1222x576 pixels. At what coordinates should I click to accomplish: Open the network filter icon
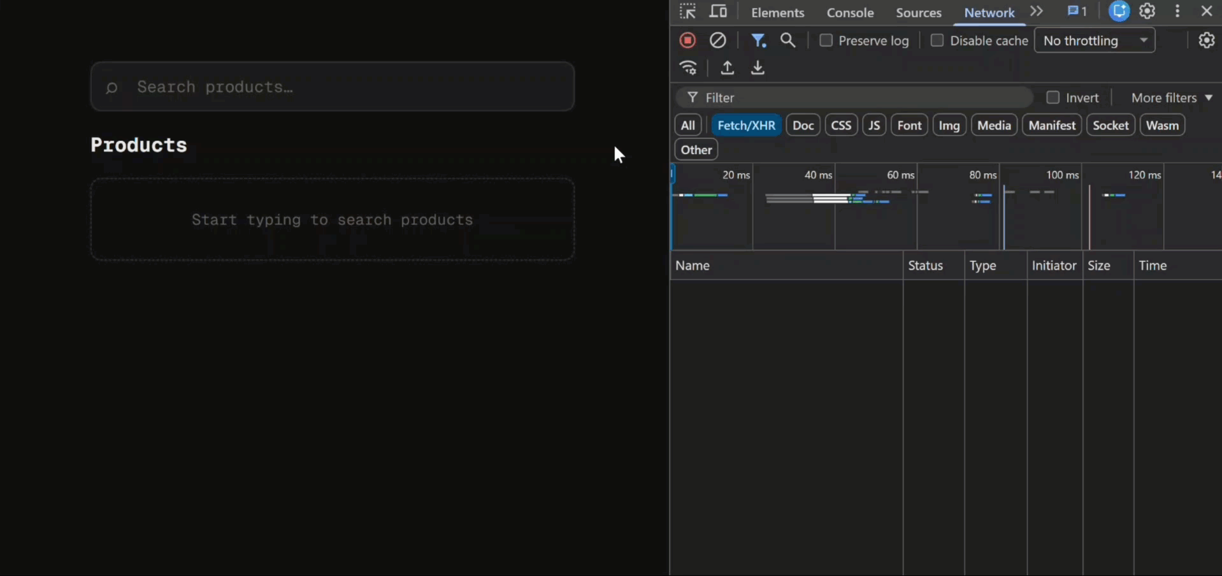[759, 40]
